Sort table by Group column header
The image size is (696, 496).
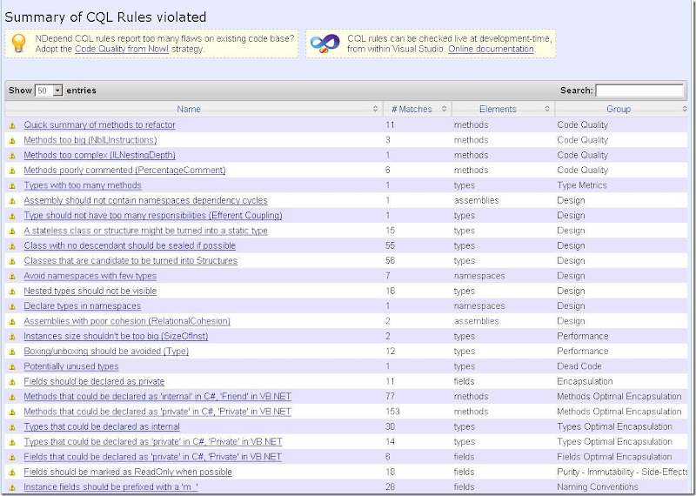pos(619,110)
